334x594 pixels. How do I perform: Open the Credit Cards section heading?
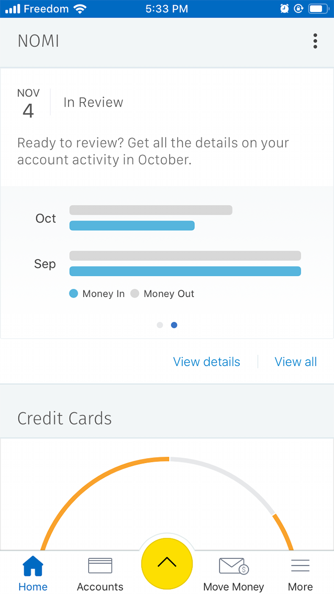coord(64,418)
